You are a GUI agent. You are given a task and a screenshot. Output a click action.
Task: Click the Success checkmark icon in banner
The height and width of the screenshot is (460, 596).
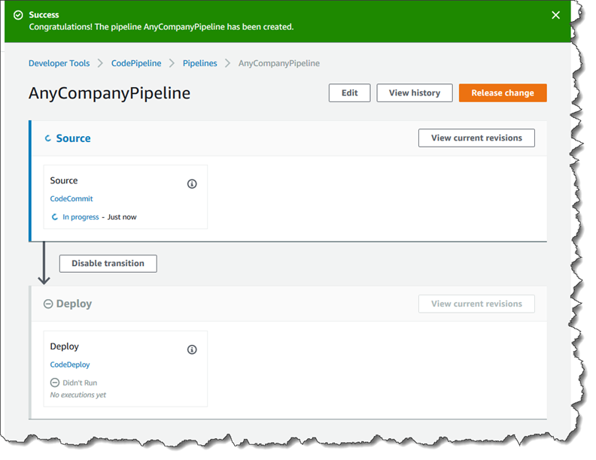(x=18, y=15)
